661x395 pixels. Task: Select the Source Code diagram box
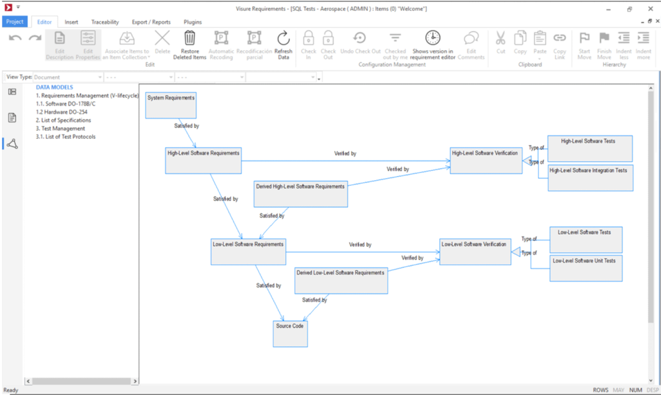tap(290, 334)
